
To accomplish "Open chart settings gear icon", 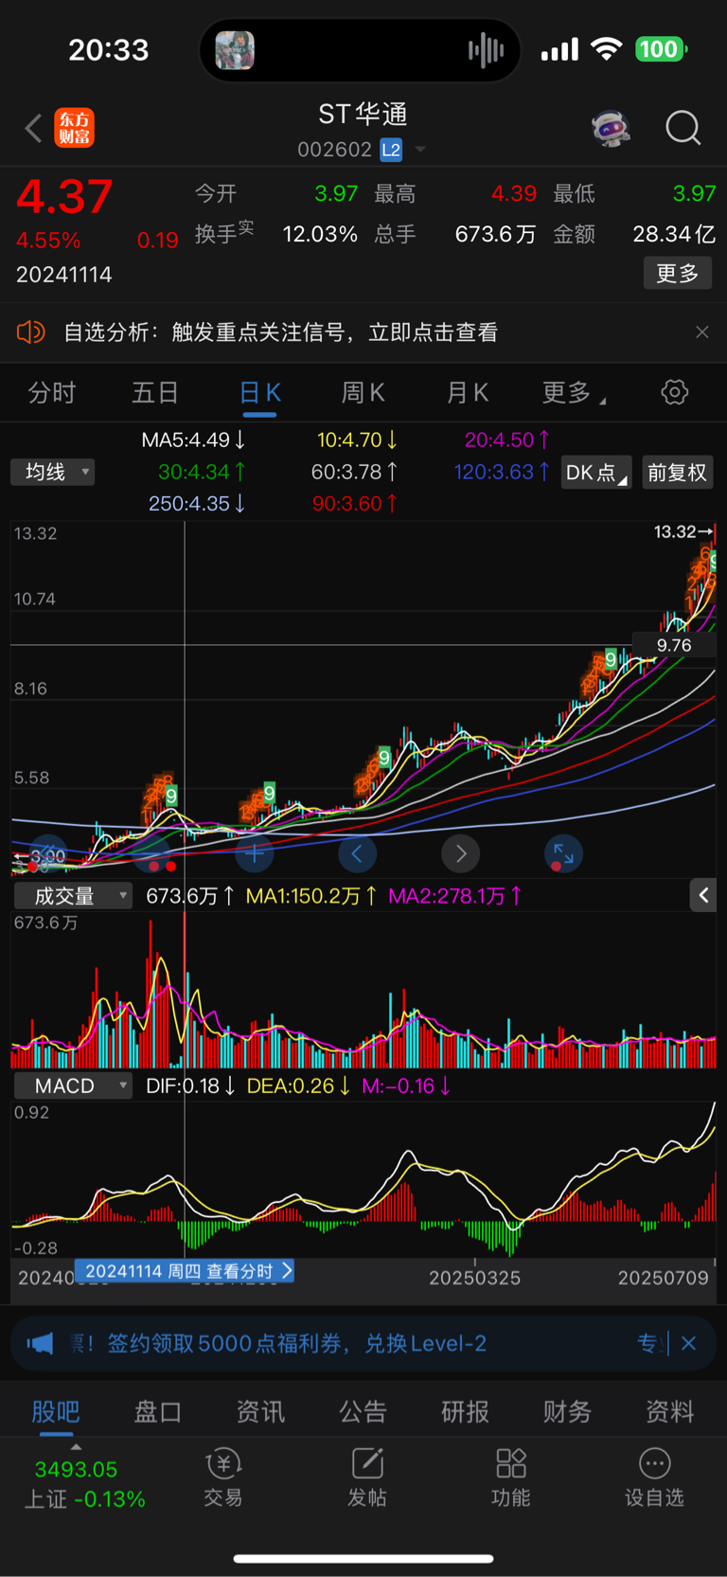I will (675, 392).
